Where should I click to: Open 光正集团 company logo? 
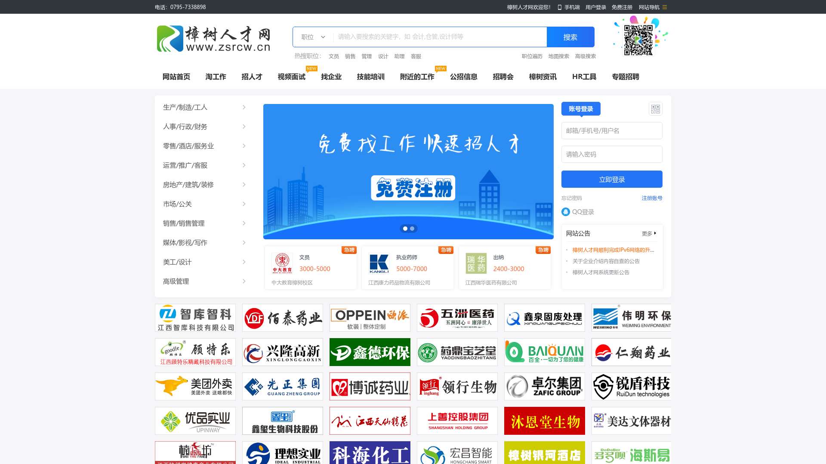click(x=283, y=387)
